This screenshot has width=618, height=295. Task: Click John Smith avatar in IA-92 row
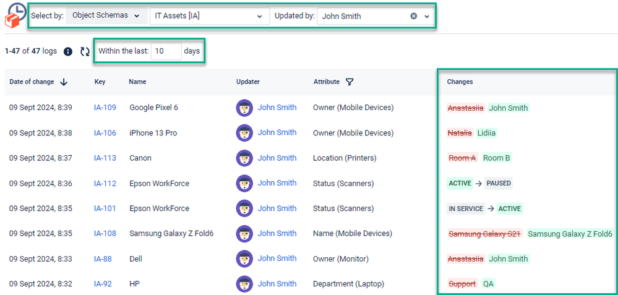coord(244,284)
